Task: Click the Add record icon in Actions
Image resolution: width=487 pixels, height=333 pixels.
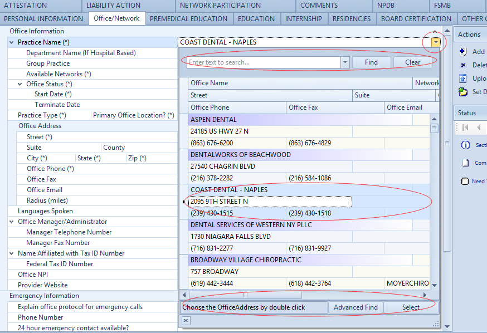Action: 463,52
